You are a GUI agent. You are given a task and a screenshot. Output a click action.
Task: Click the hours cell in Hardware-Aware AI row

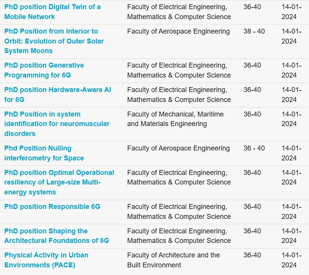point(252,90)
